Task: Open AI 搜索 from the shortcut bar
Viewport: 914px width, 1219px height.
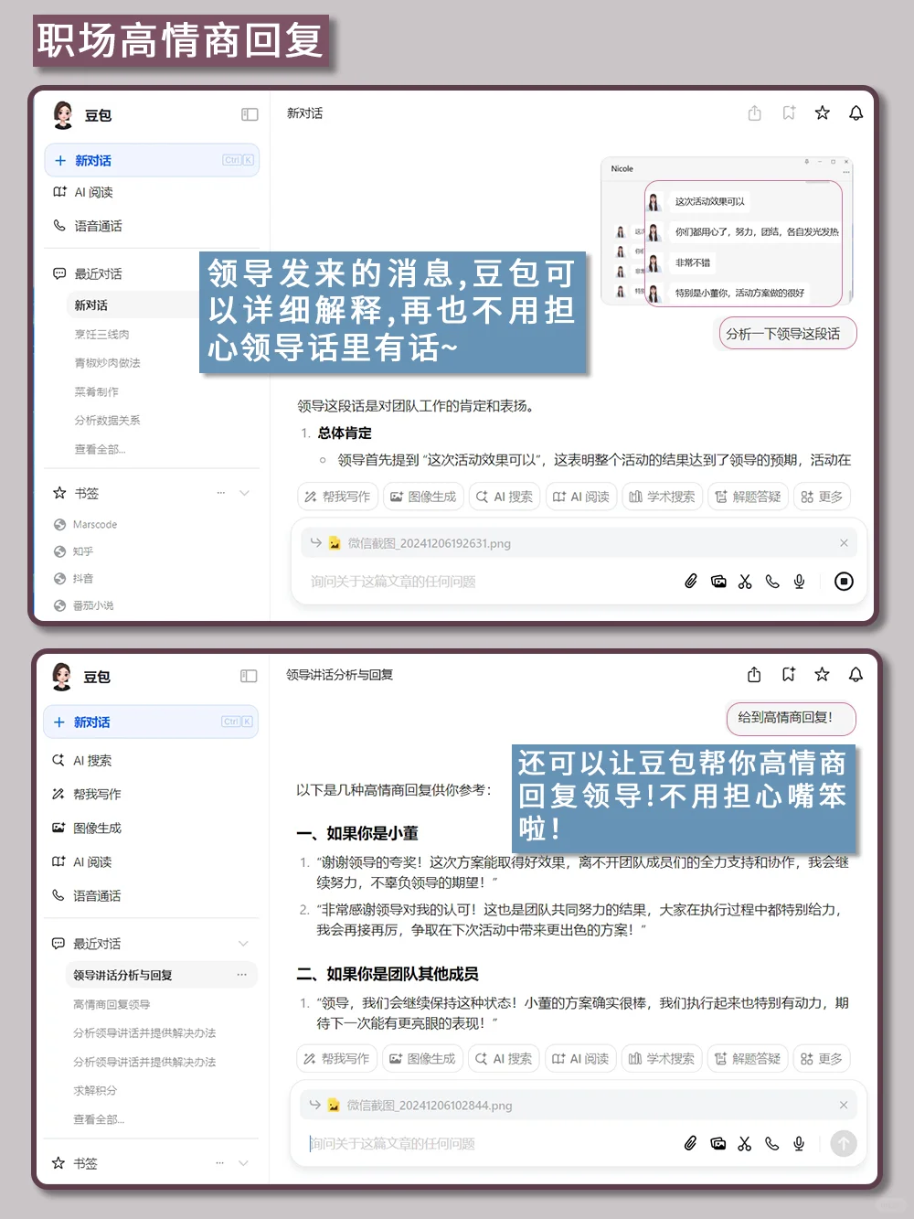Action: 504,497
